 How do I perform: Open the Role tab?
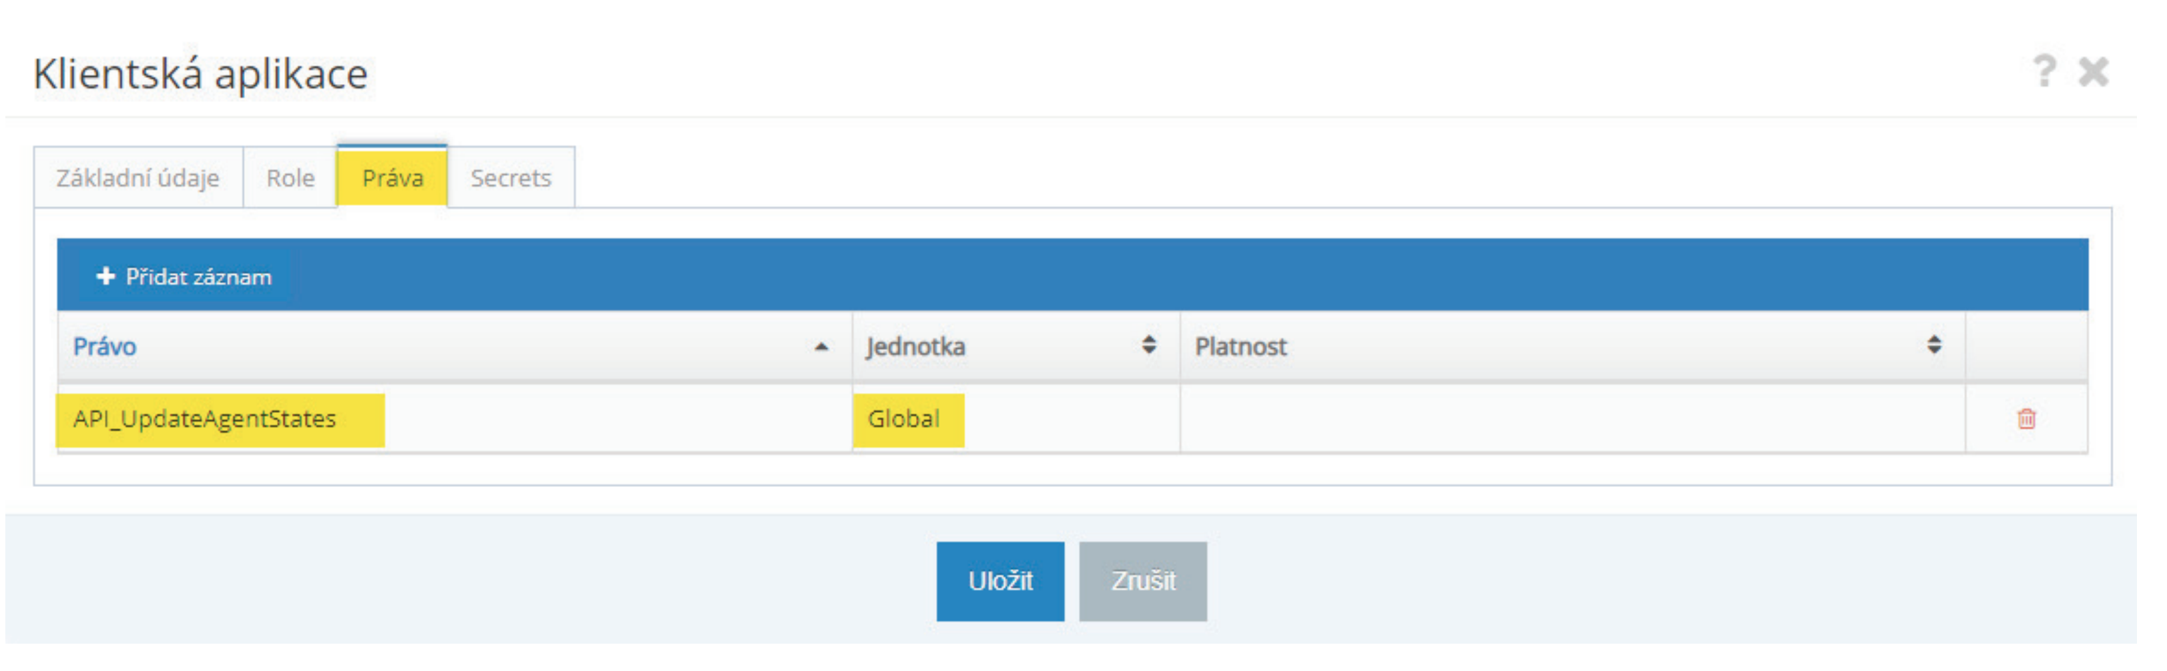tap(290, 178)
